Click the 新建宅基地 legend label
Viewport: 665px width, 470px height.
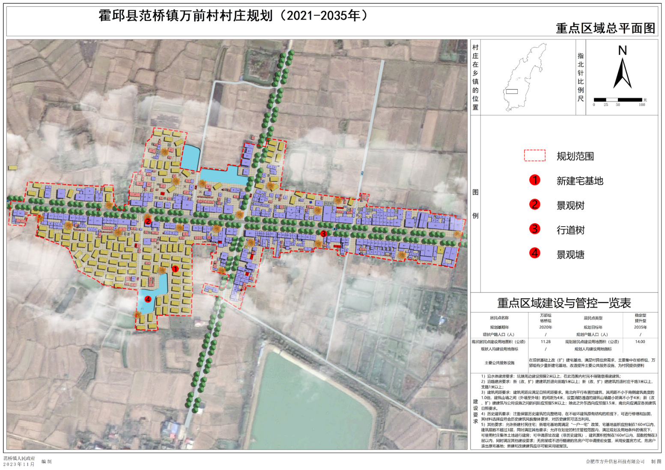(580, 181)
